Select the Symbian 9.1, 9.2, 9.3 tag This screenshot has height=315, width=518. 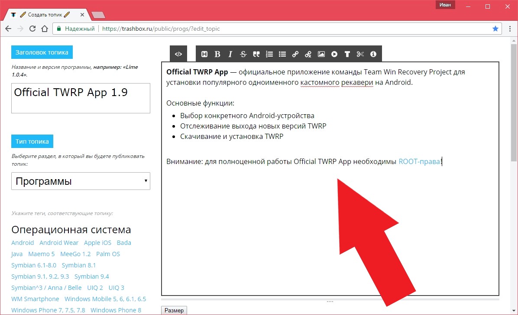[x=40, y=276]
